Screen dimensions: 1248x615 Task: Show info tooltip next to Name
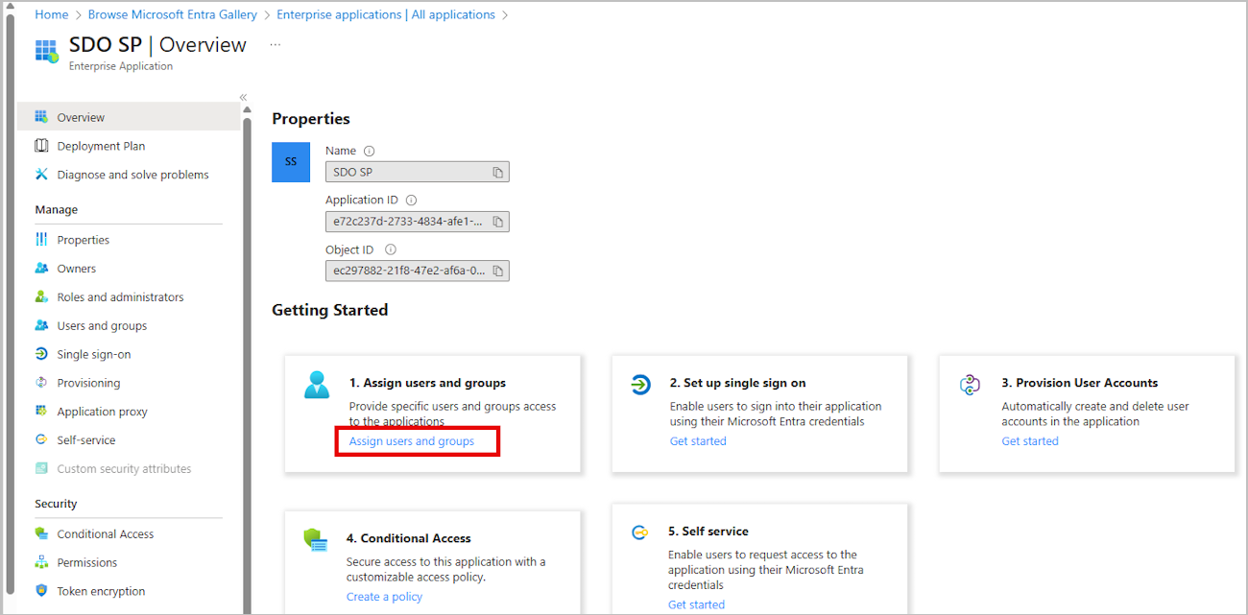pos(370,151)
